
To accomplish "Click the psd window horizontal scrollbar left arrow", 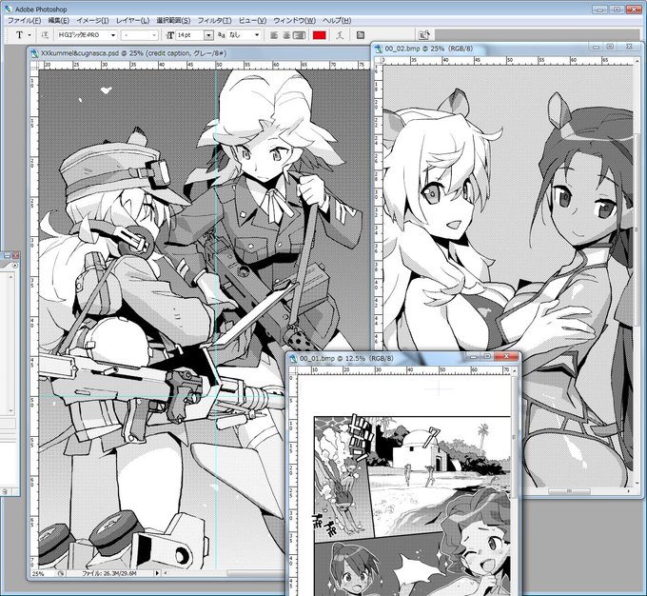I will tap(166, 573).
